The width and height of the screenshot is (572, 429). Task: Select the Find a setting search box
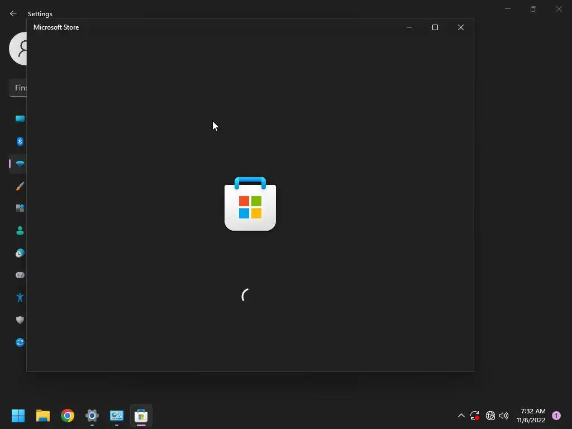(17, 88)
